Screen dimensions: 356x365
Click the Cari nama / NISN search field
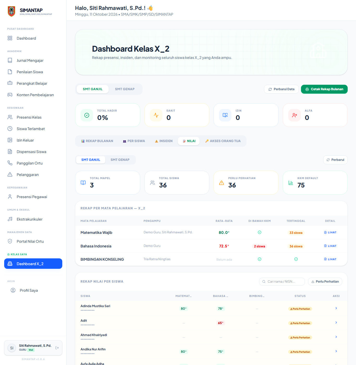(282, 282)
